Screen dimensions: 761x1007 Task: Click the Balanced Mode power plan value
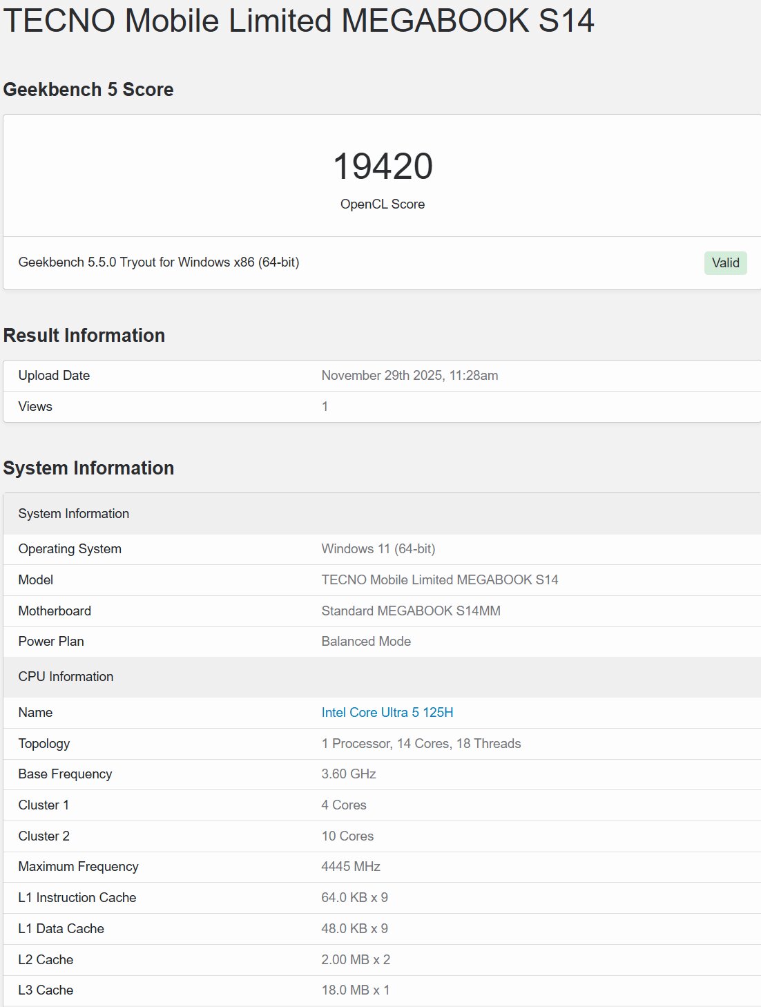coord(366,641)
